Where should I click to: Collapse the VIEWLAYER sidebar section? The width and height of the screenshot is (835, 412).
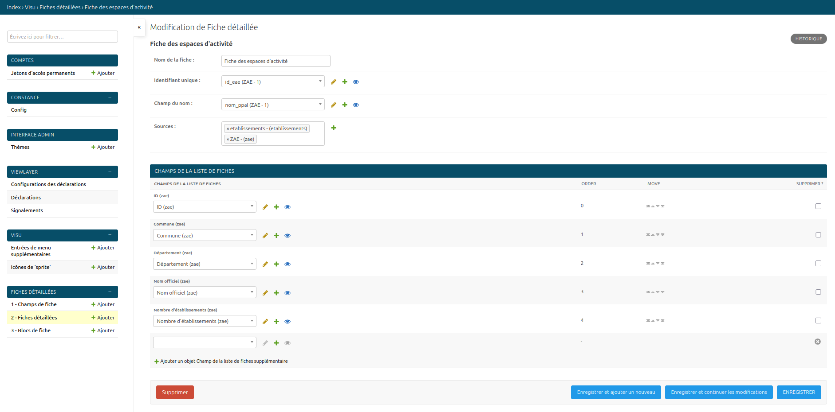tap(110, 172)
